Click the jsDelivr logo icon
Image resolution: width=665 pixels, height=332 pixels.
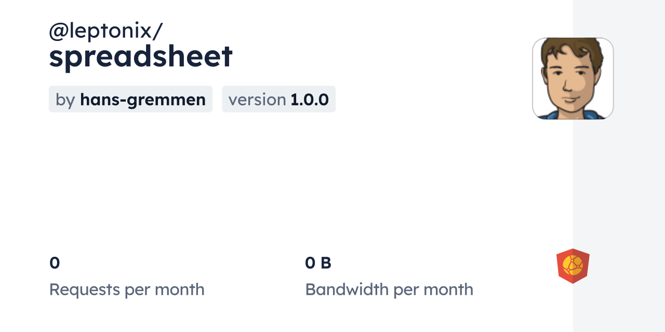tap(573, 266)
